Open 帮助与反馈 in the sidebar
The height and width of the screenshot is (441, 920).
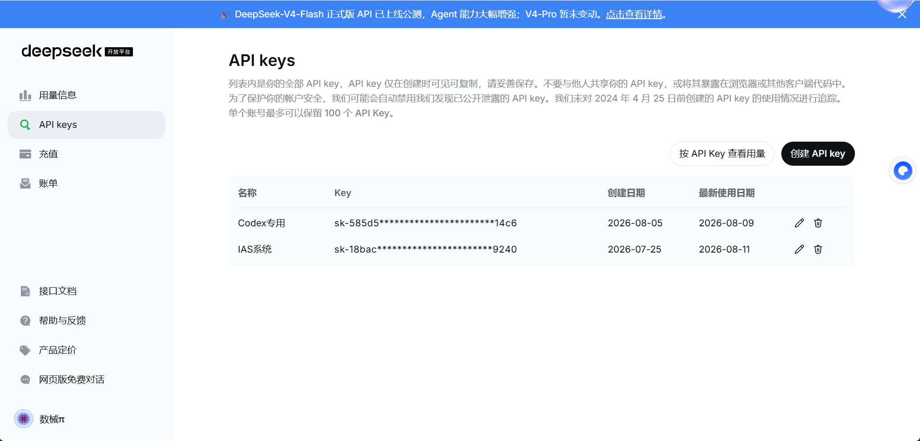87,321
